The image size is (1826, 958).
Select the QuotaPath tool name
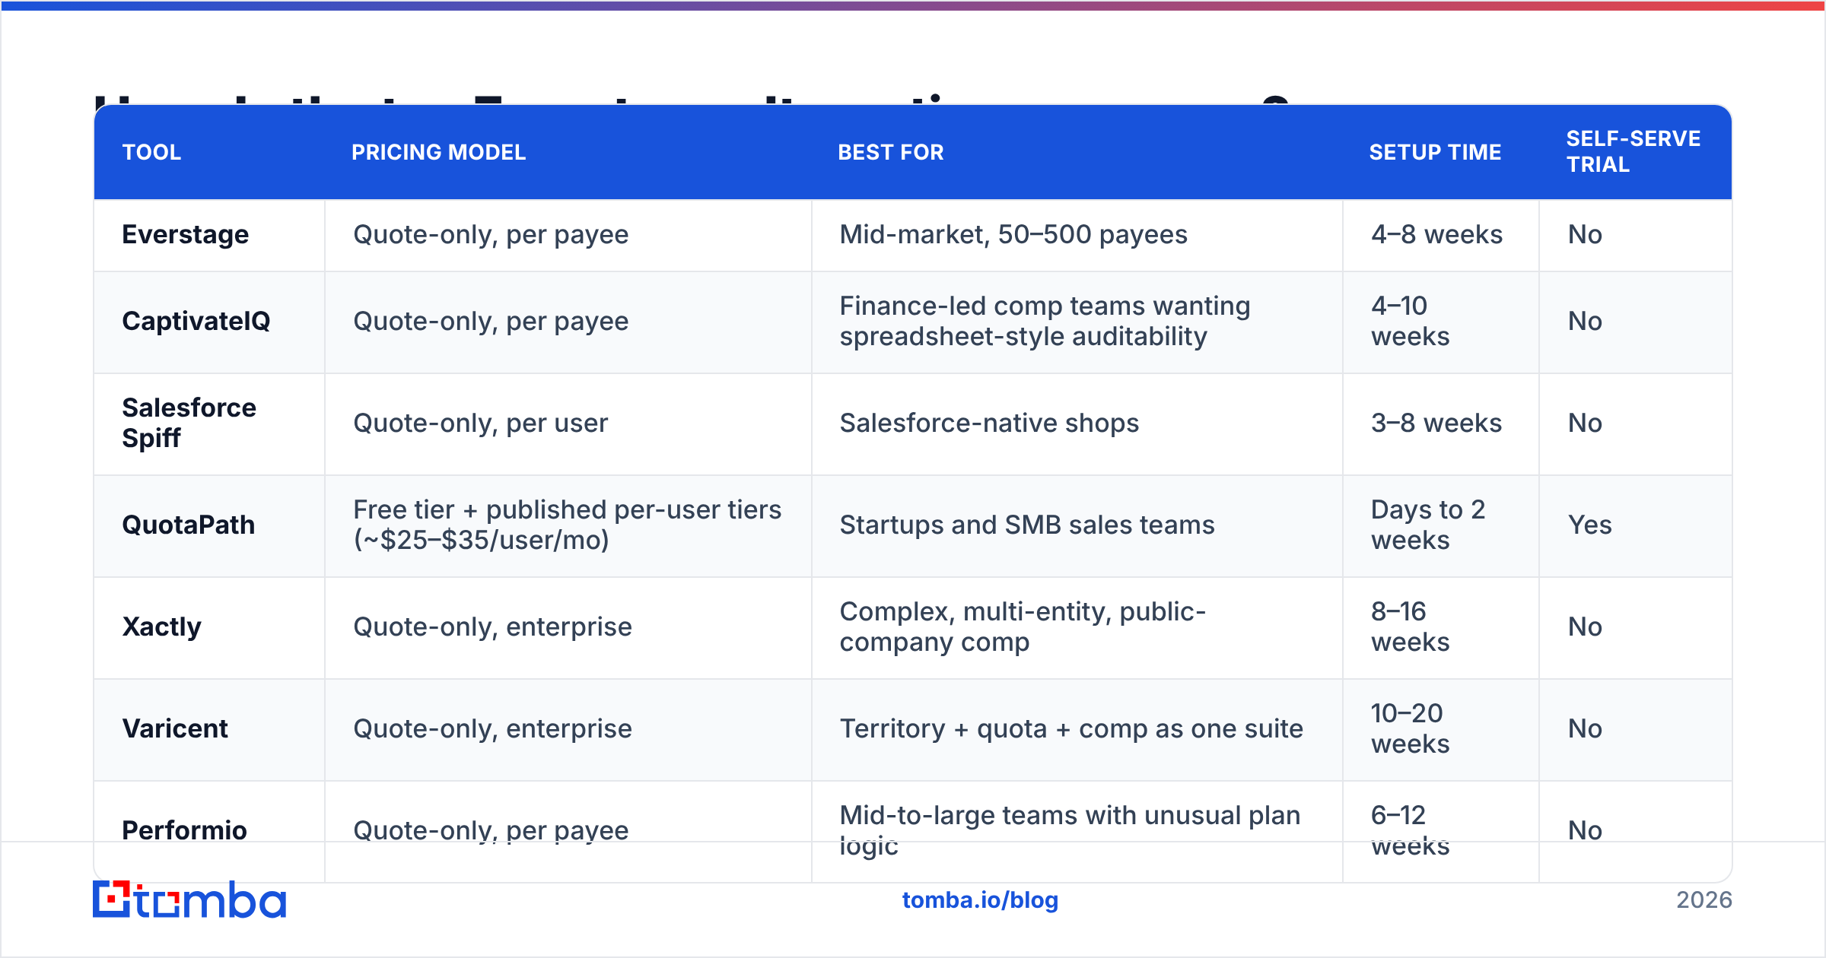(x=189, y=525)
